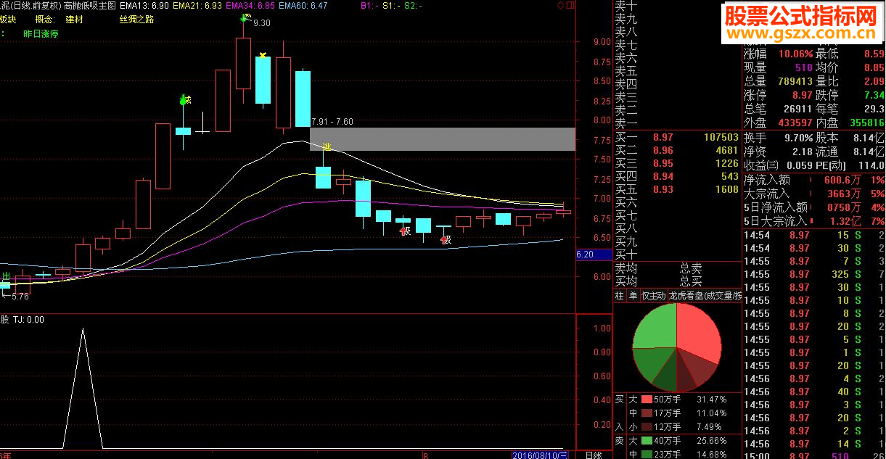
Task: Open the 龙虎看盘 tab
Action: pos(705,296)
